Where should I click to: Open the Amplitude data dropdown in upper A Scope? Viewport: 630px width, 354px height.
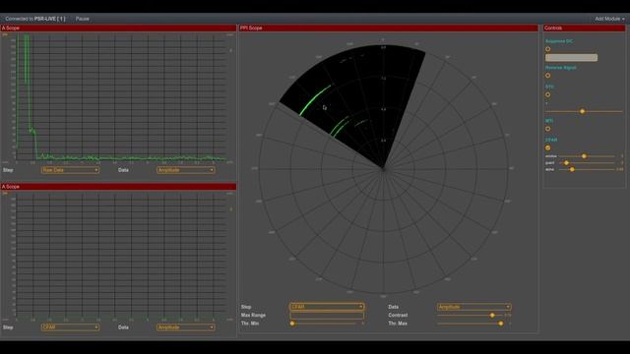pyautogui.click(x=186, y=170)
